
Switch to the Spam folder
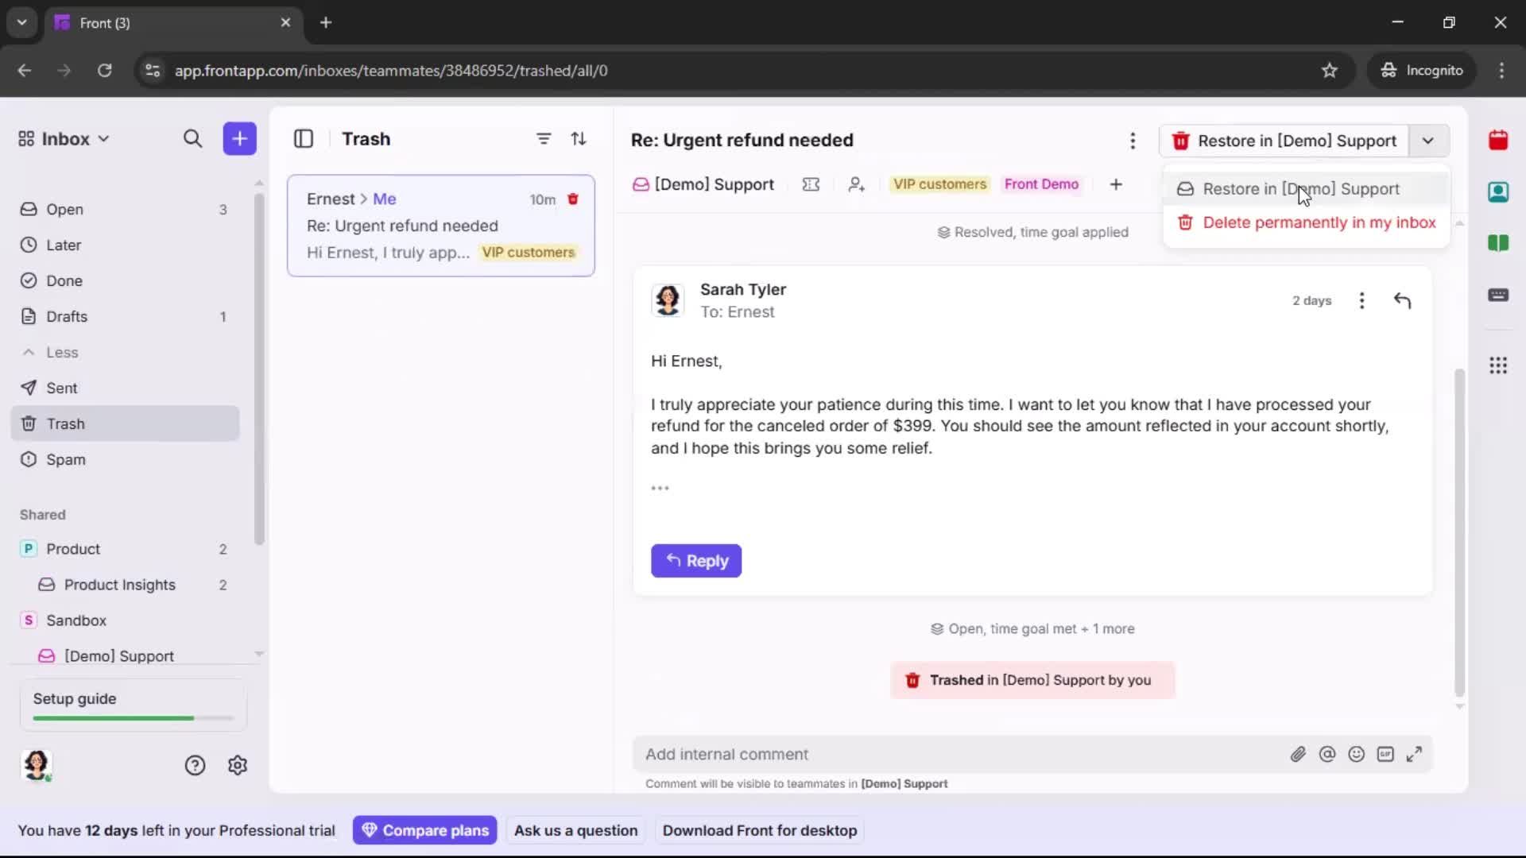[x=65, y=459]
